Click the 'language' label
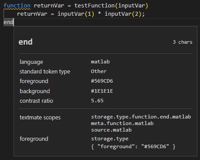Image resolution: width=200 pixels, height=160 pixels. pos(32,62)
